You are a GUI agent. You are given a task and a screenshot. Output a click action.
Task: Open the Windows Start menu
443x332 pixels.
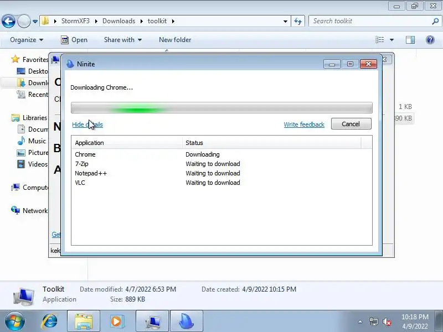pyautogui.click(x=15, y=321)
